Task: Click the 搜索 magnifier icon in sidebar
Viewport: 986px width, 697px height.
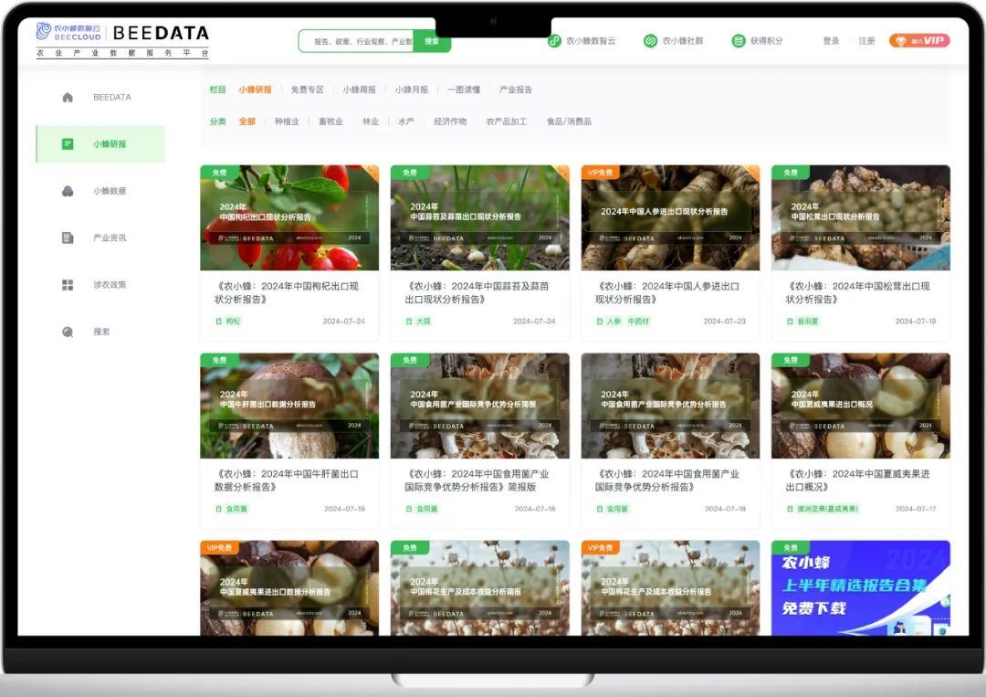Action: coord(68,333)
